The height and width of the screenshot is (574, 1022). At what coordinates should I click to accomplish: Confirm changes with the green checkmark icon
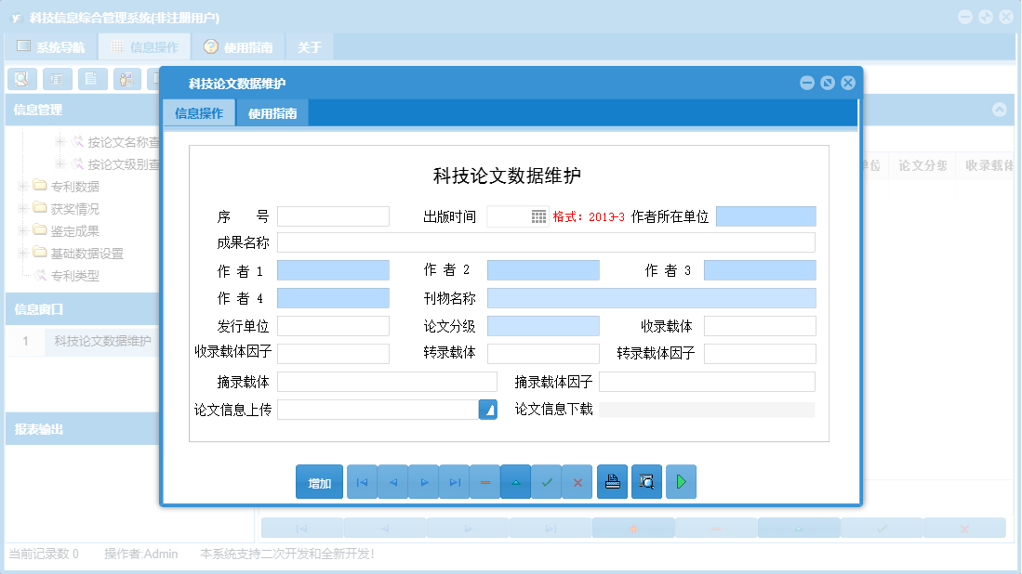point(547,481)
